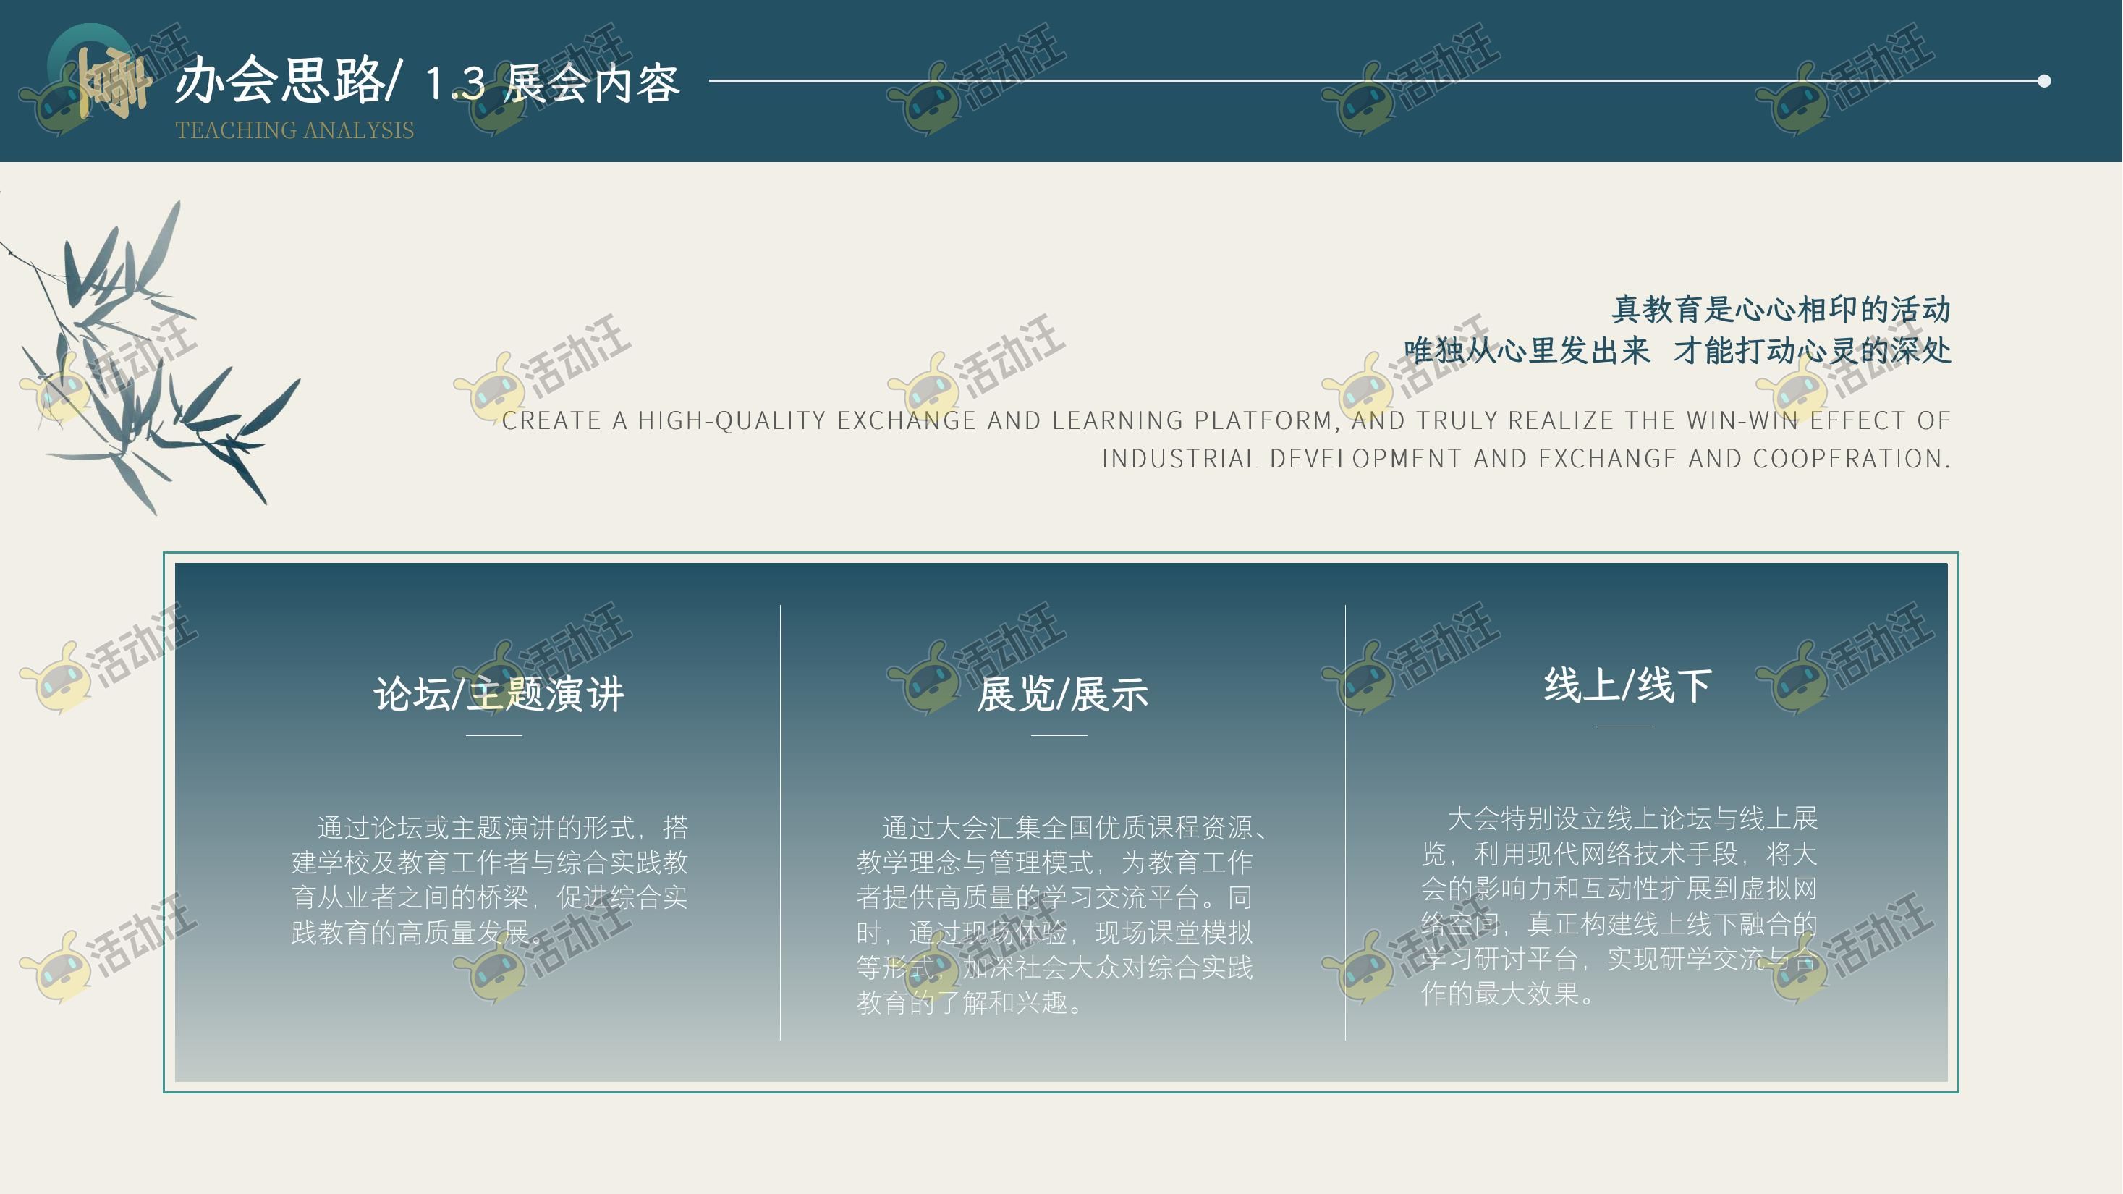Click the short underline below 论坛/主题演讲
2123x1194 pixels.
[x=493, y=735]
